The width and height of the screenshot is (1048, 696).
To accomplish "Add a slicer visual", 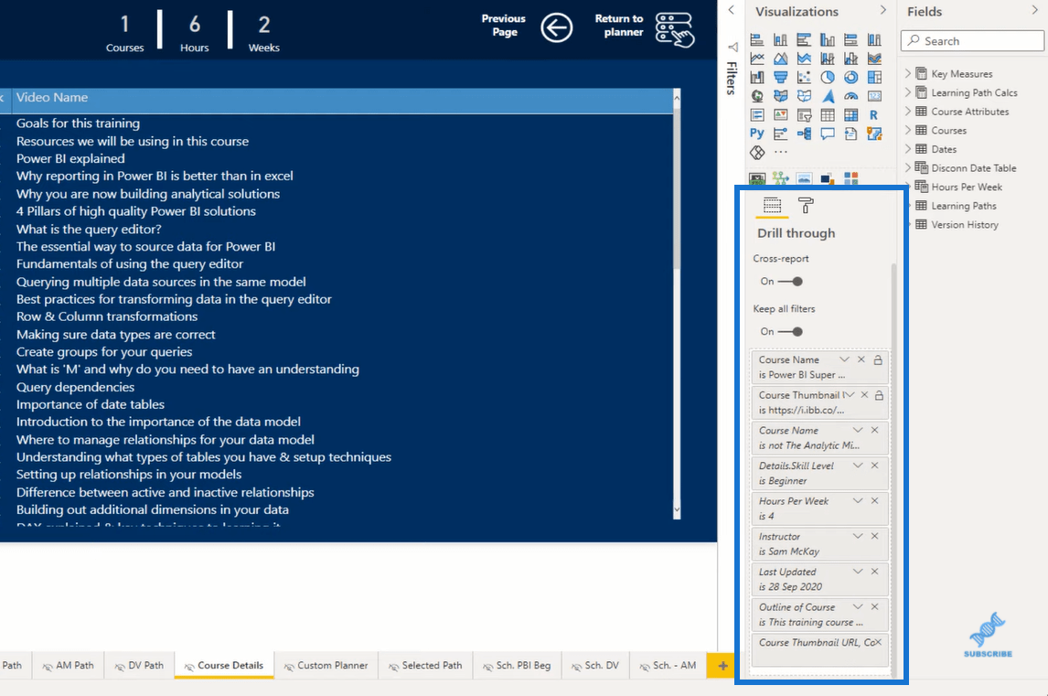I will click(x=804, y=115).
